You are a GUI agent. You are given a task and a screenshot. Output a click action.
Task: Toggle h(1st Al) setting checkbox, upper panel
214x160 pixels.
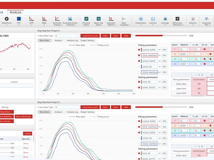(139, 82)
